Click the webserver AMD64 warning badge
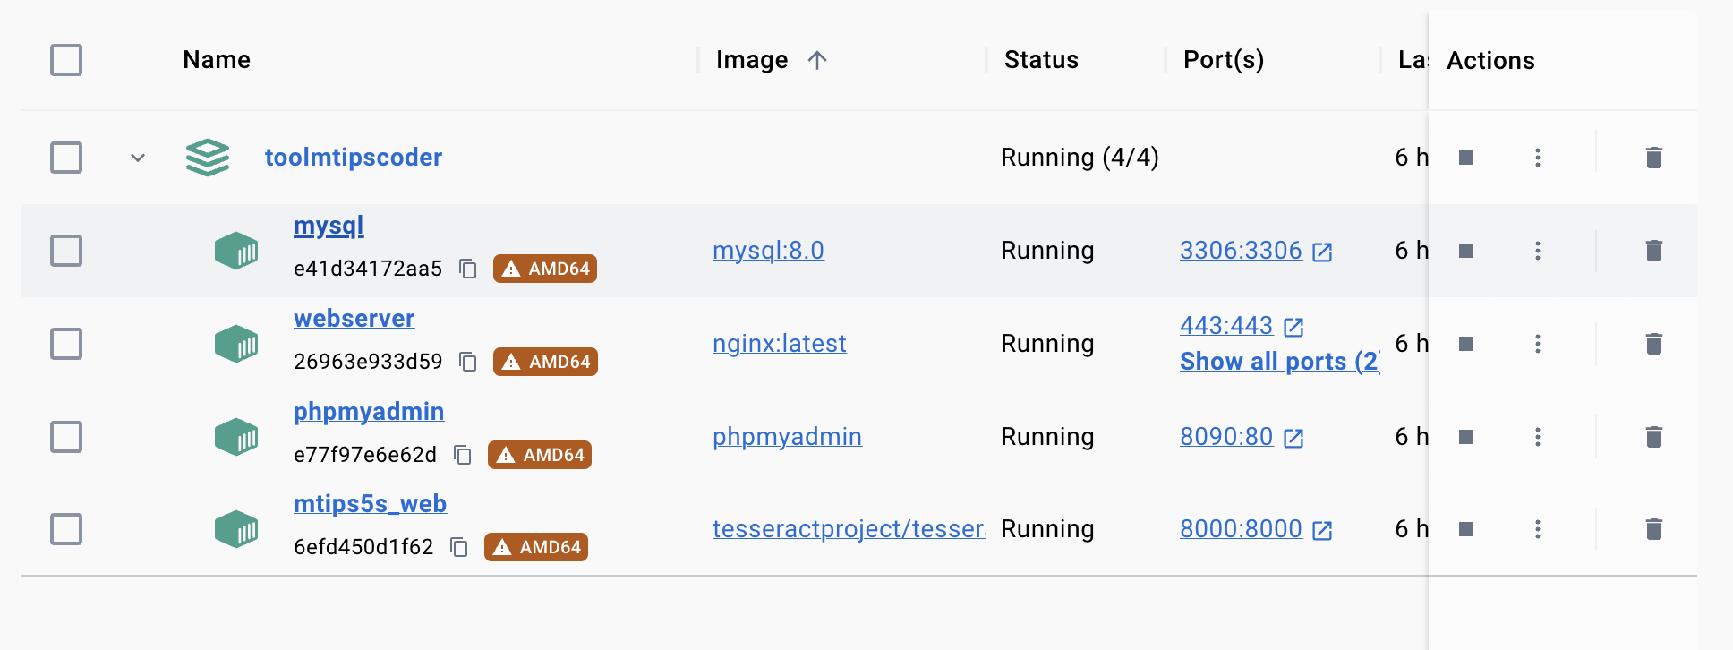The image size is (1733, 650). coord(545,362)
